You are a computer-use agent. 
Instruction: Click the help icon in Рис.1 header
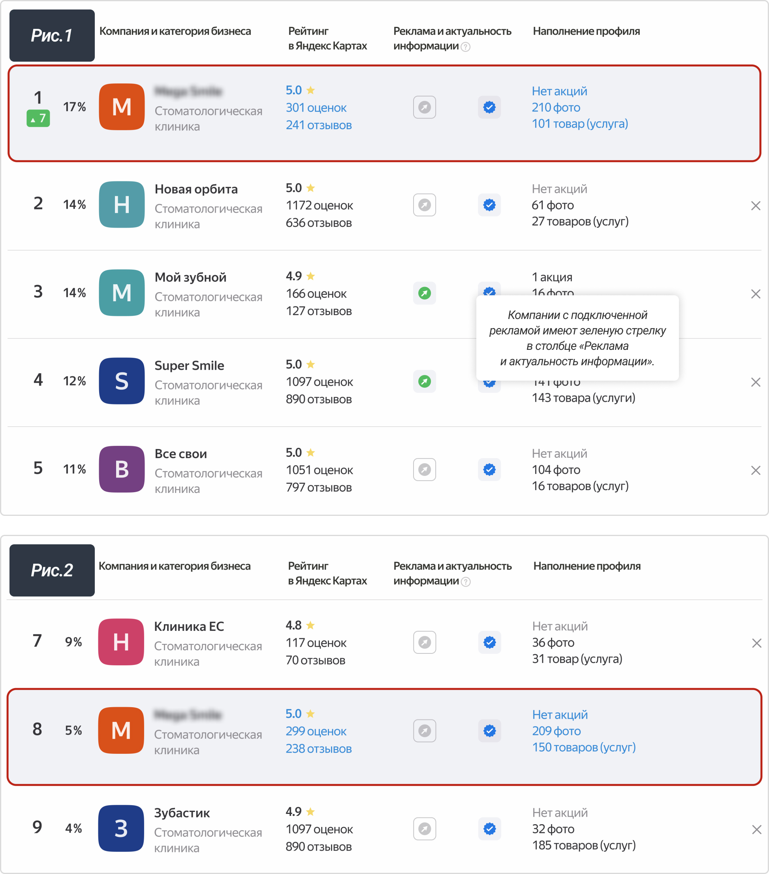466,47
